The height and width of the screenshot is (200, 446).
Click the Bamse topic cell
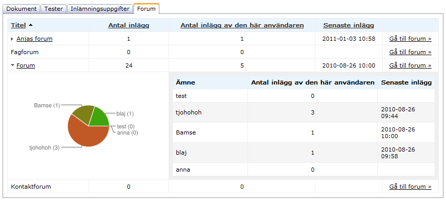210,132
